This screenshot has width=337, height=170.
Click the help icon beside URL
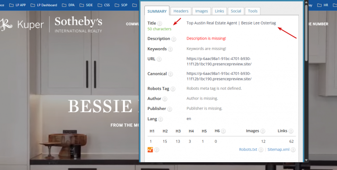[159, 59]
